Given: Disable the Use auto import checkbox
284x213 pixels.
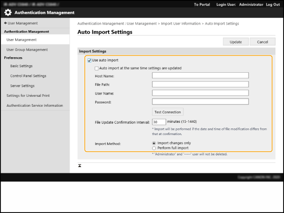Looking at the screenshot, I should click(x=89, y=60).
